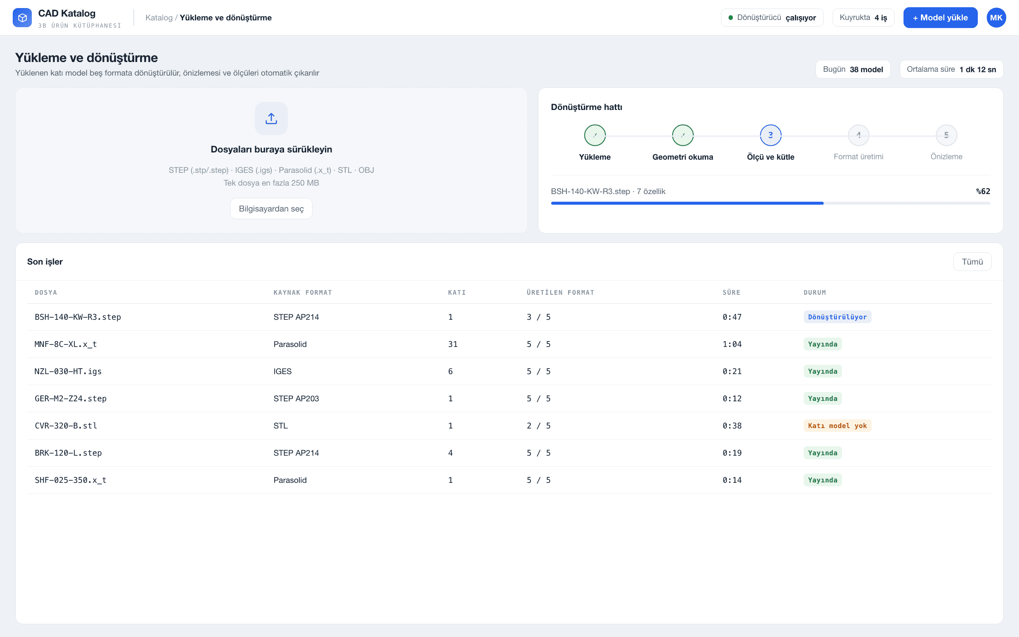This screenshot has width=1019, height=637.
Task: Select the completed Yükleme step circle
Action: point(595,135)
